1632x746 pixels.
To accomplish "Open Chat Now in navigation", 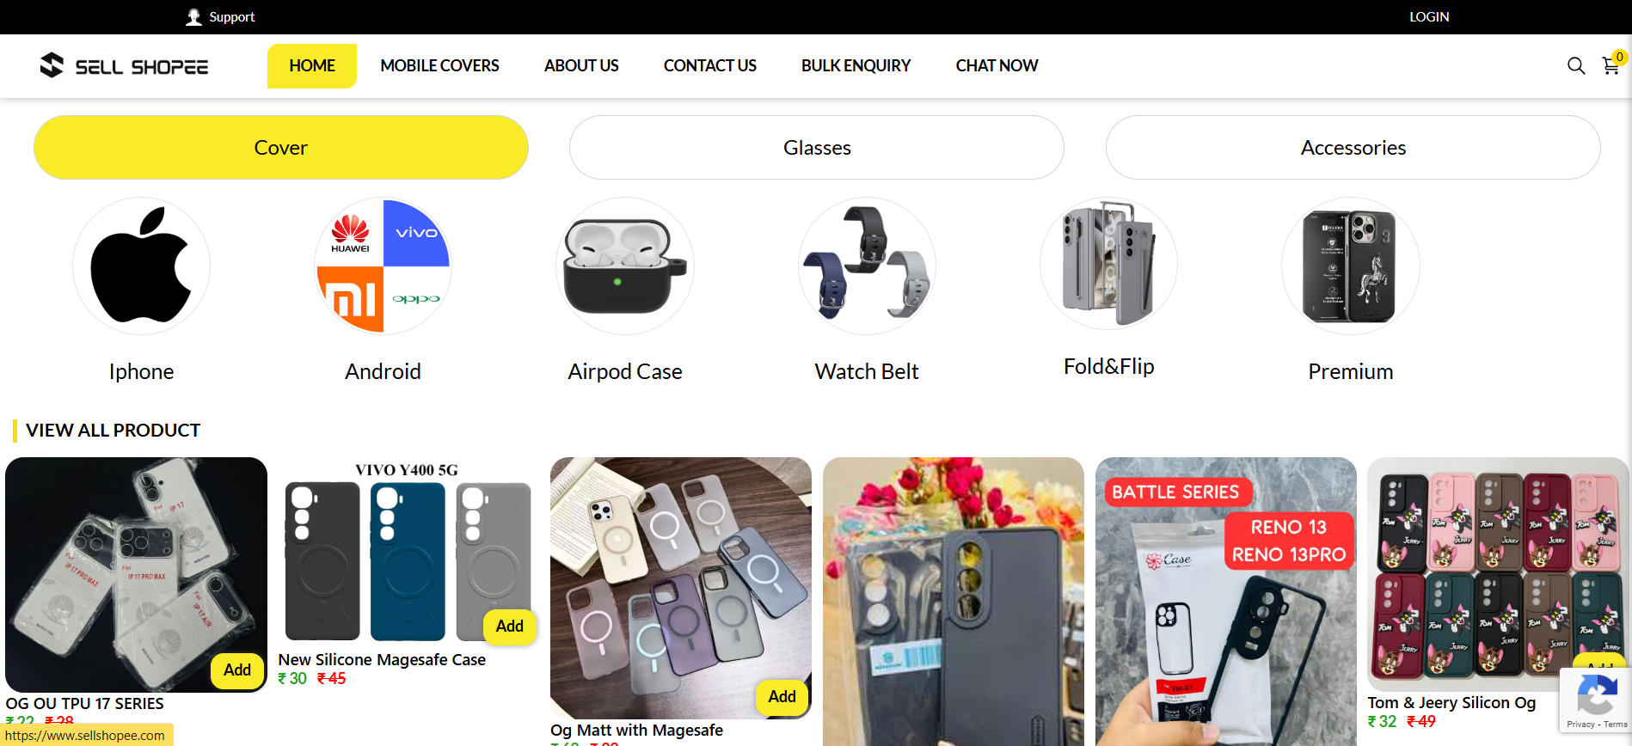I will click(x=997, y=66).
